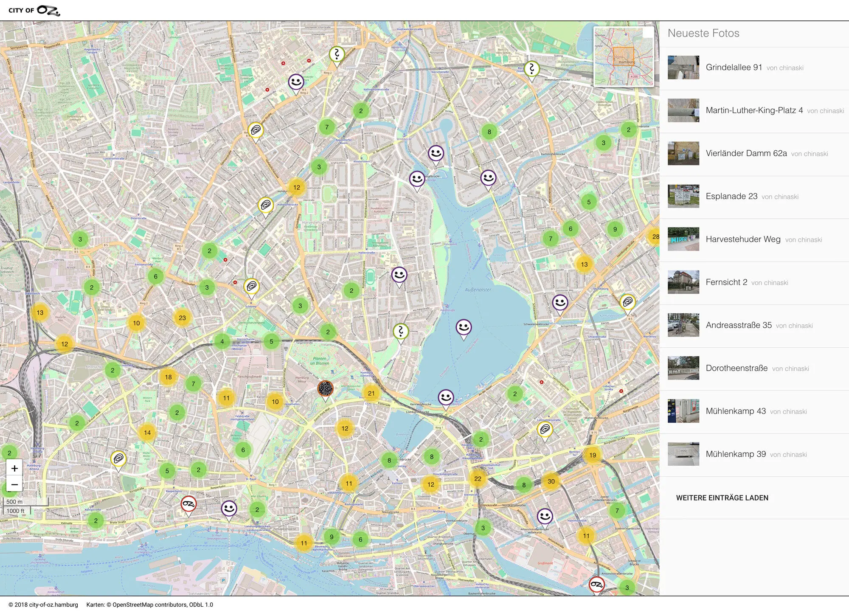The image size is (849, 616).
Task: Open the Esplanade 23 photo entry
Action: point(731,196)
